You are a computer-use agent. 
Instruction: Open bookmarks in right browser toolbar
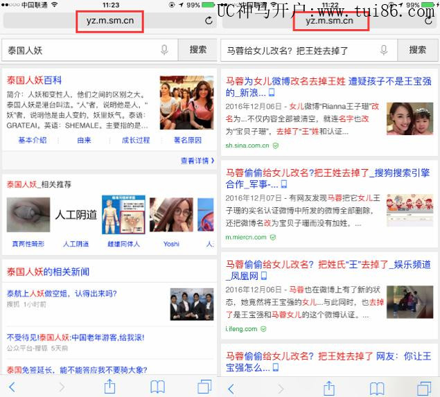pyautogui.click(x=377, y=389)
